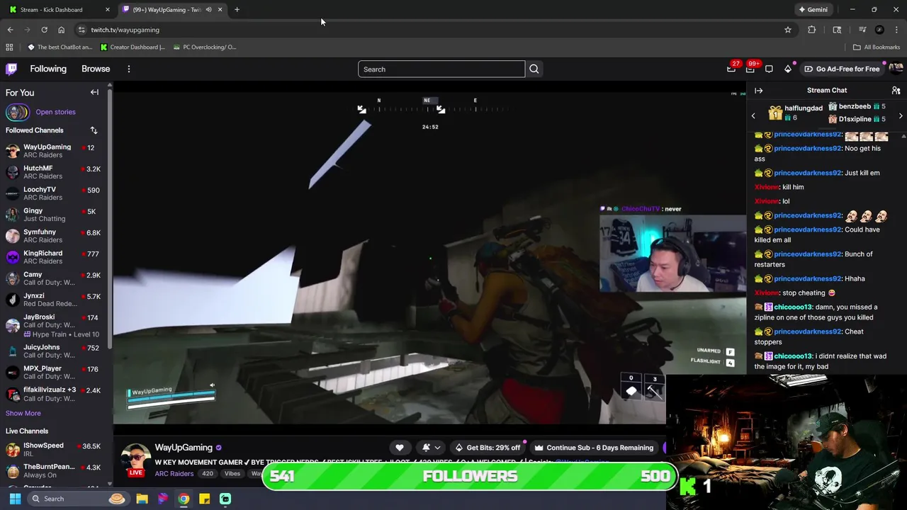The image size is (907, 510).
Task: Click Continue Sub - 6 Days Remaining
Action: click(x=594, y=448)
